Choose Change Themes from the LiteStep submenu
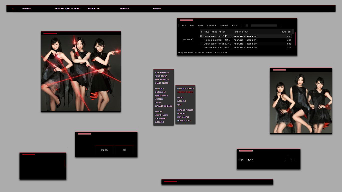The width and height of the screenshot is (342, 192). click(x=185, y=110)
